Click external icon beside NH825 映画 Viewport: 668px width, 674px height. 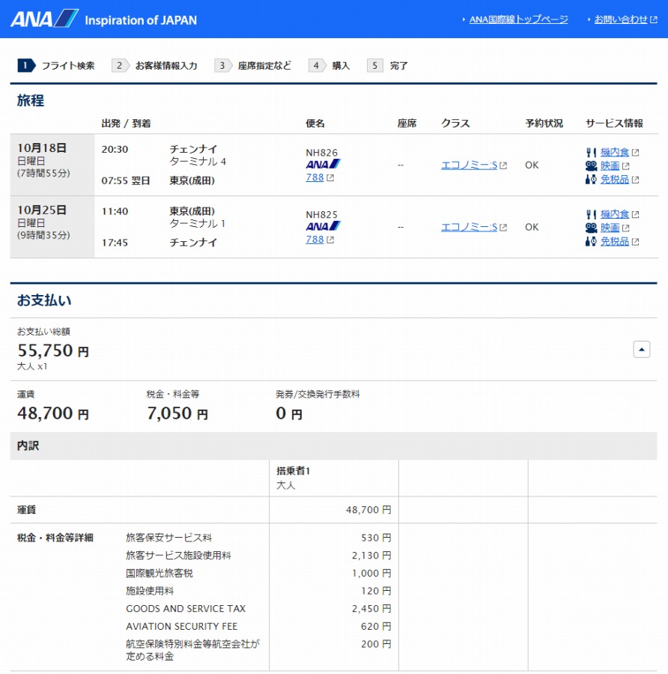625,228
